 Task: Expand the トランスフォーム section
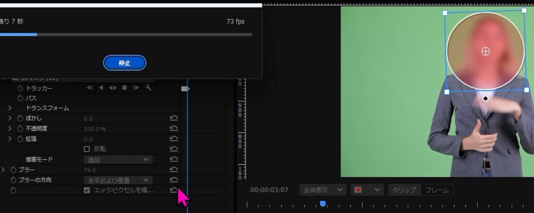(10, 108)
